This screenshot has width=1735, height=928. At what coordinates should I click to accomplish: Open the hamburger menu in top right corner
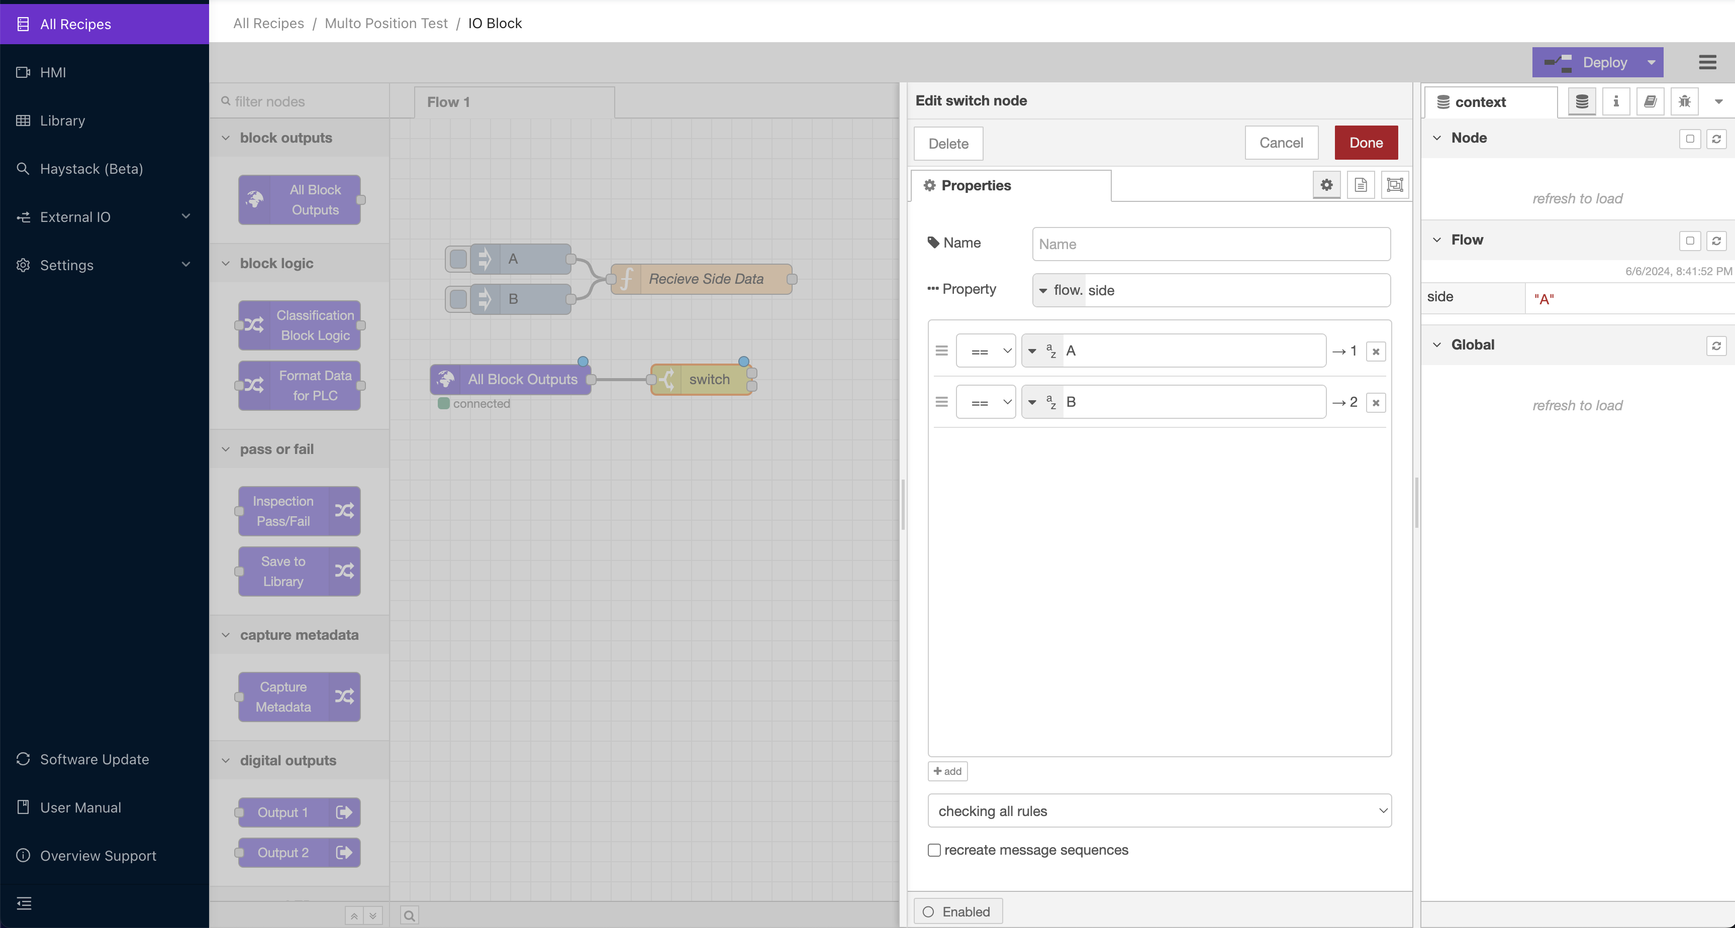(1708, 62)
